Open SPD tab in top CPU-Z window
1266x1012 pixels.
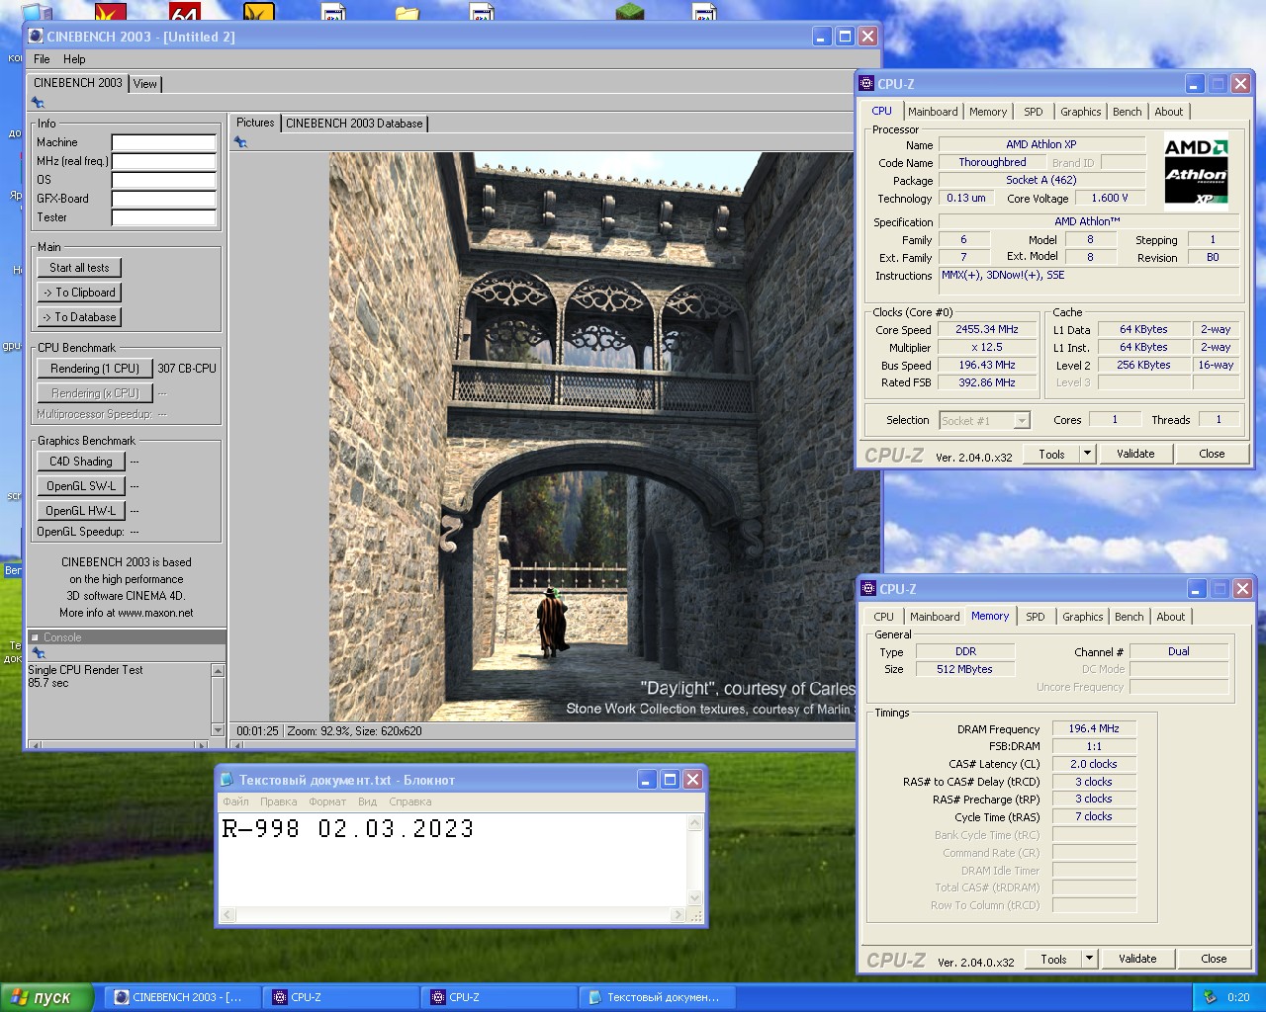click(x=1034, y=112)
